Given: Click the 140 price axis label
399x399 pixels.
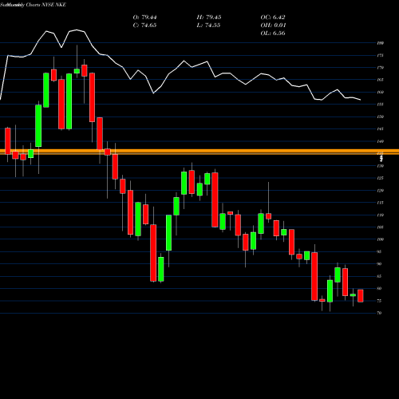Looking at the screenshot, I should 381,141.
